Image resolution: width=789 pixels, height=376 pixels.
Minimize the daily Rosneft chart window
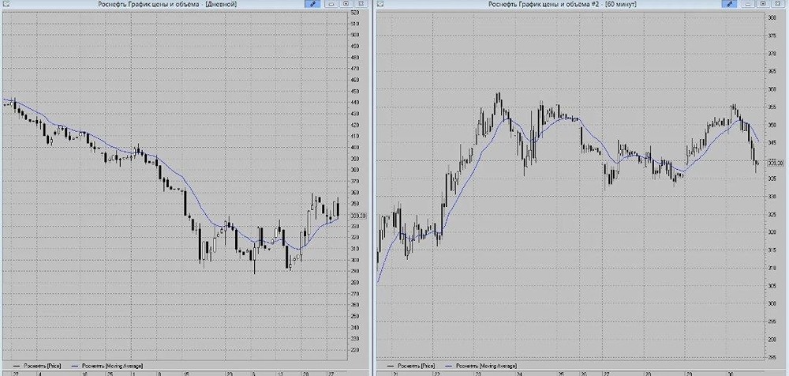coord(331,3)
